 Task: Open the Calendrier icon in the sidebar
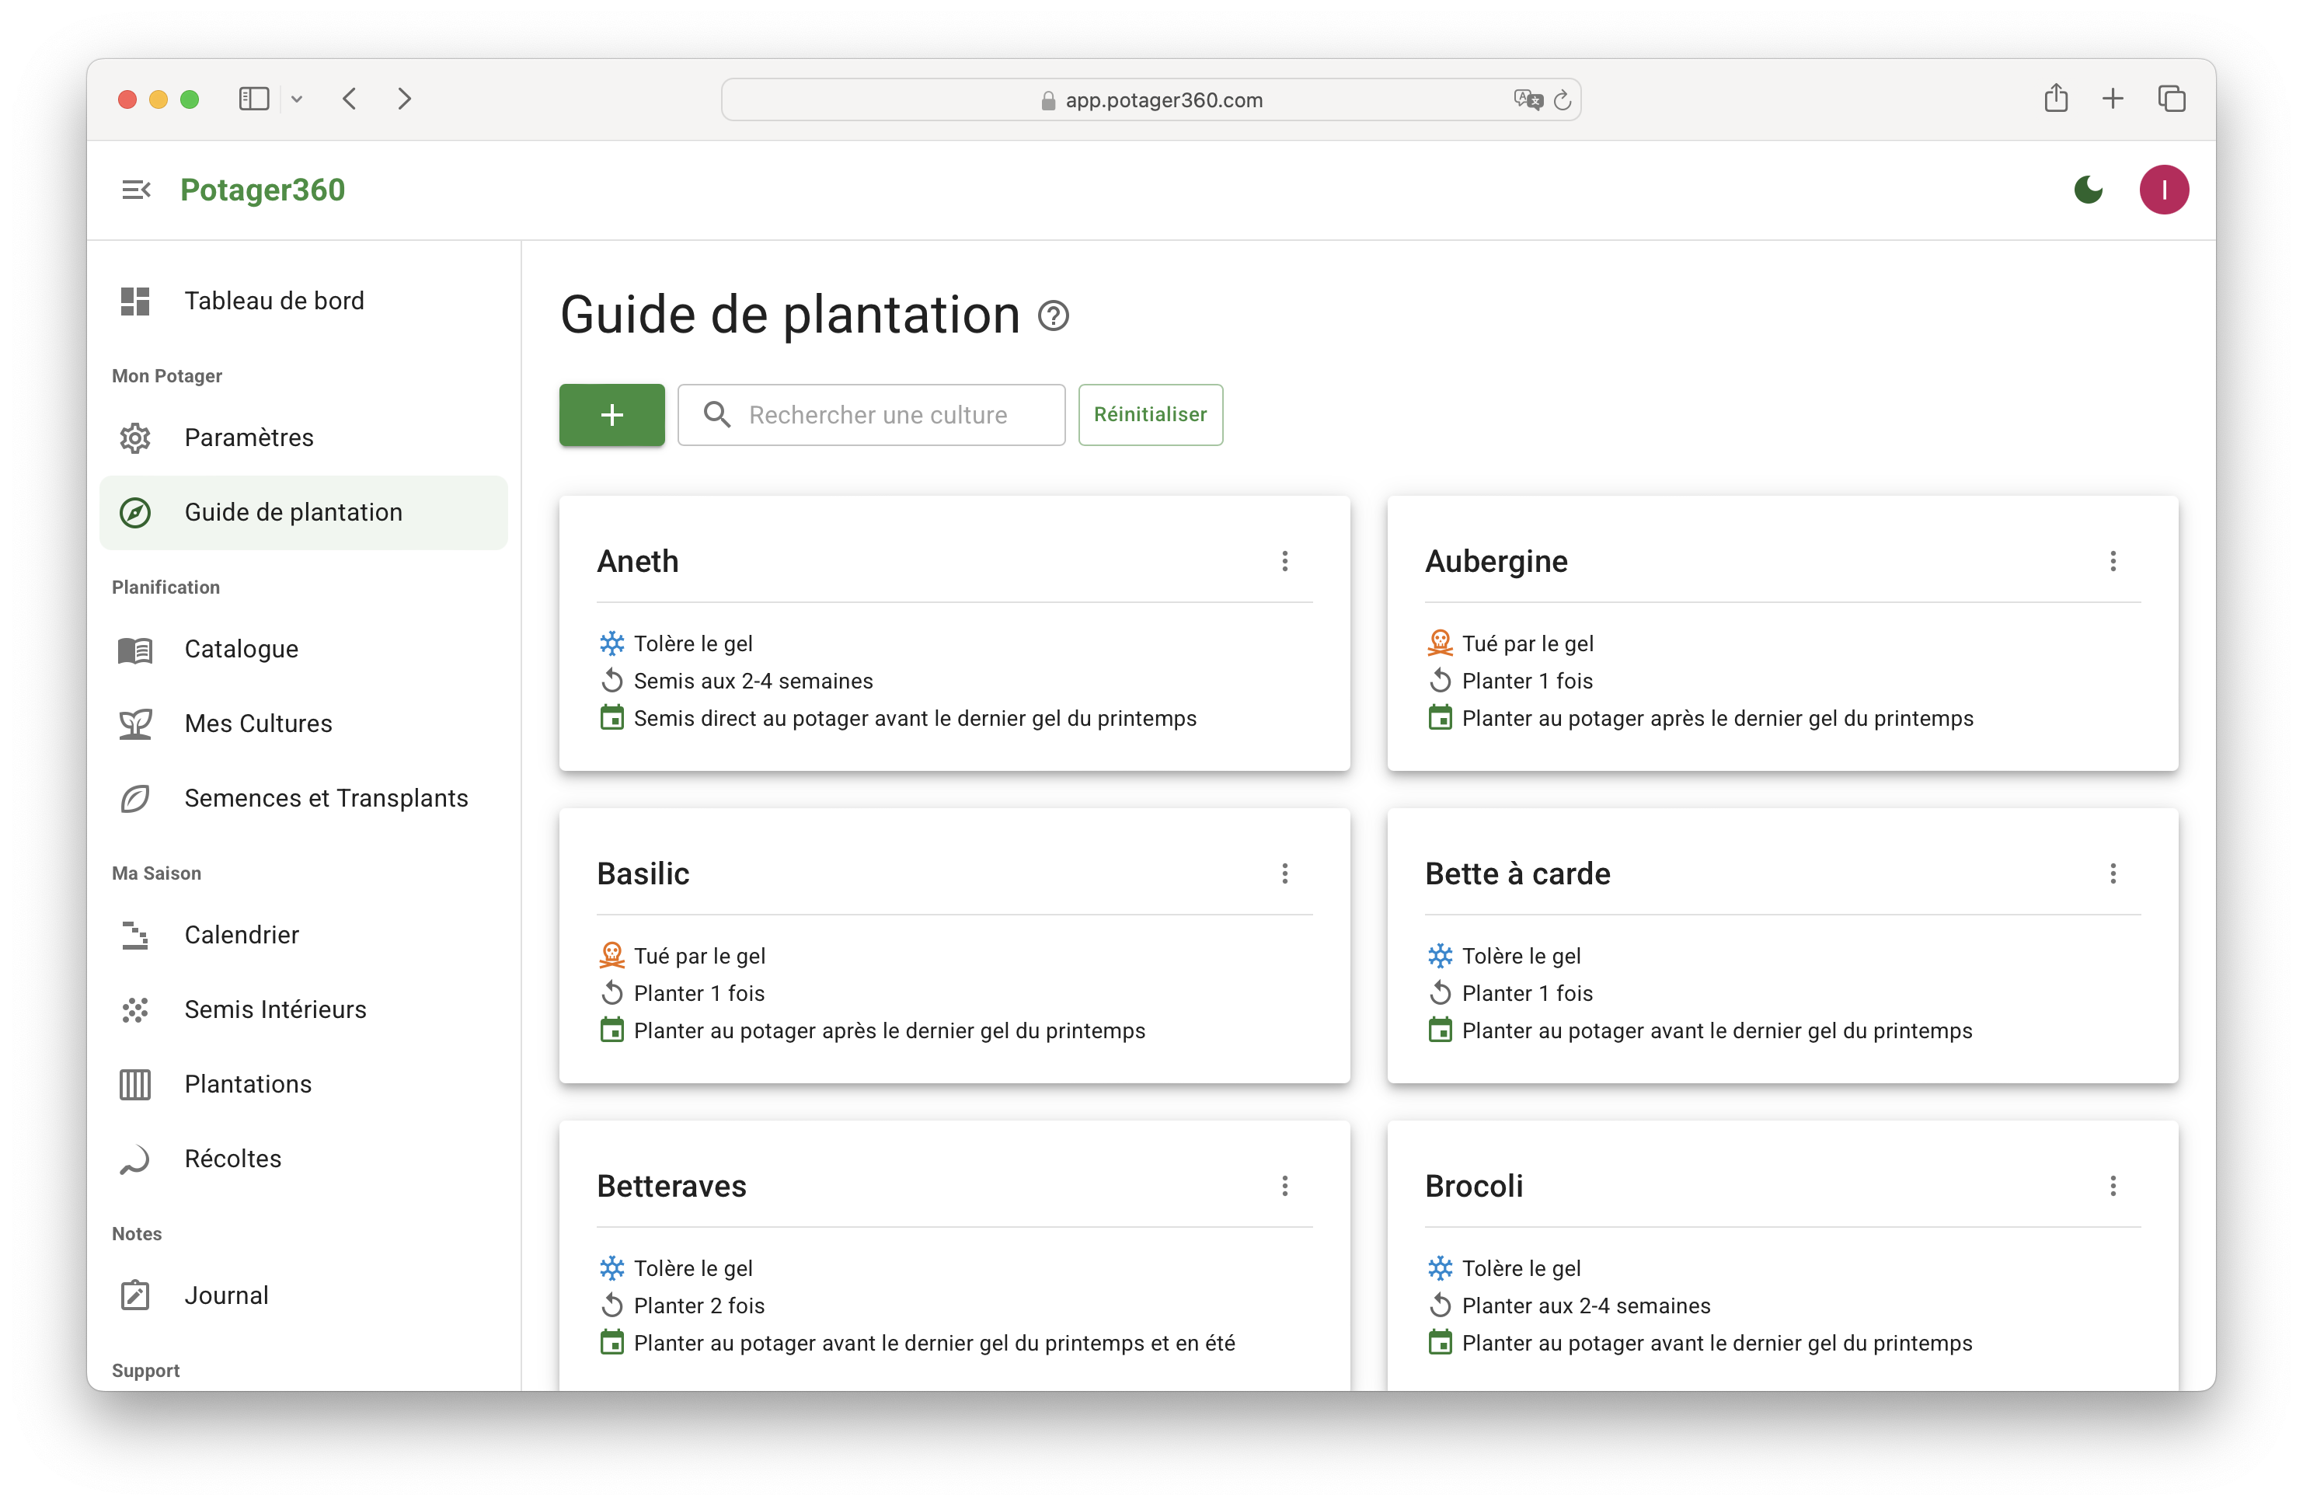coord(135,935)
